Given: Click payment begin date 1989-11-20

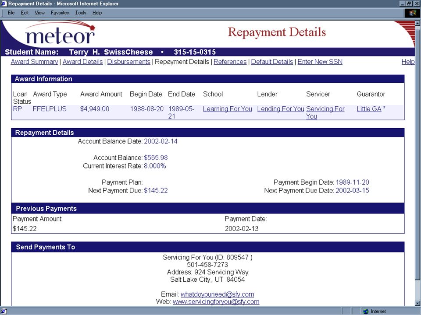Looking at the screenshot, I should [352, 182].
